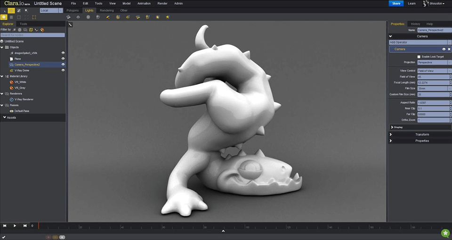Filter explorer by yellow round light icon
Viewport: 452px width, 240px height.
tap(31, 29)
